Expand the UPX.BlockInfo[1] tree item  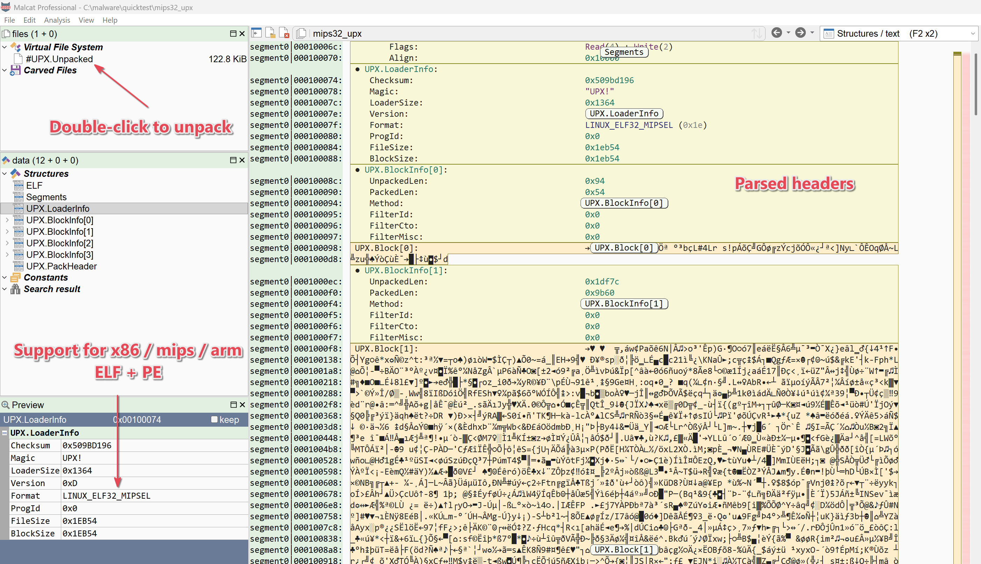pyautogui.click(x=7, y=231)
